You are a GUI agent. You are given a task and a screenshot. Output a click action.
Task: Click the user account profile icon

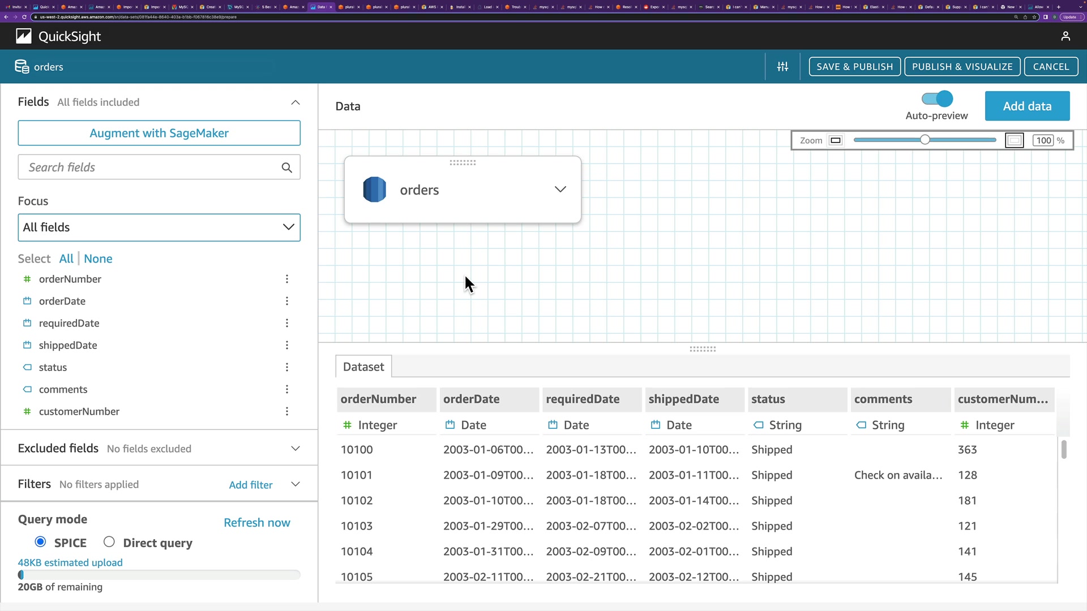(x=1065, y=36)
